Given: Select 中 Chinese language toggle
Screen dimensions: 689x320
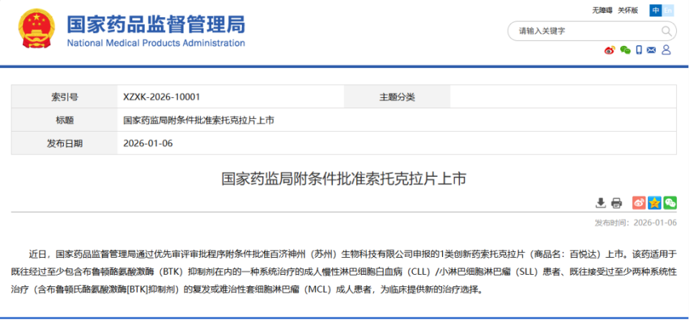Looking at the screenshot, I should click(x=655, y=11).
